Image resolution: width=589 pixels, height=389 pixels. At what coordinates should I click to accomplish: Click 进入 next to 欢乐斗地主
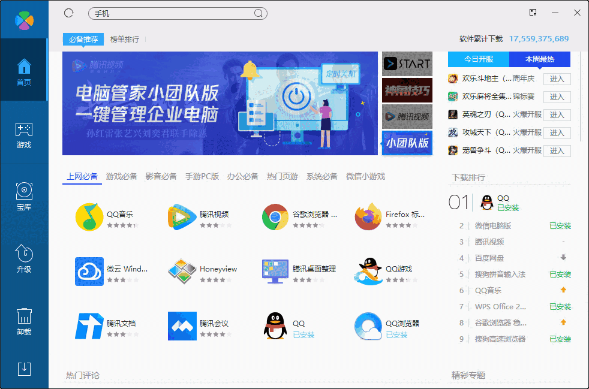point(557,79)
